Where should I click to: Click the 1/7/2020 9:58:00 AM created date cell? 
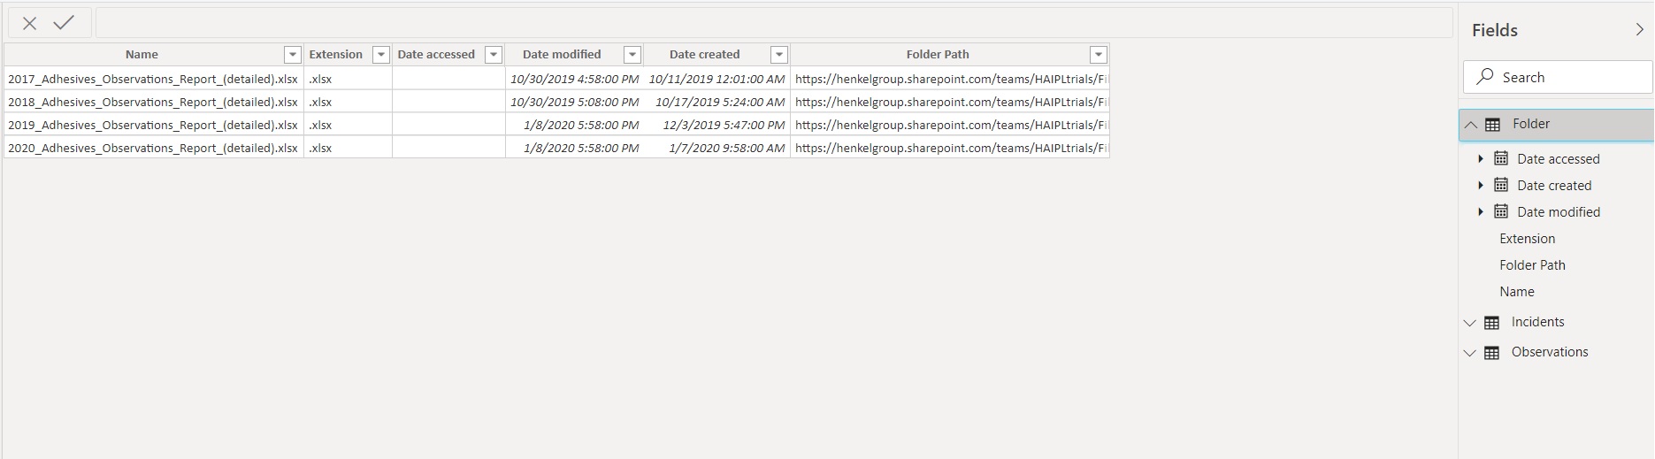coord(716,148)
